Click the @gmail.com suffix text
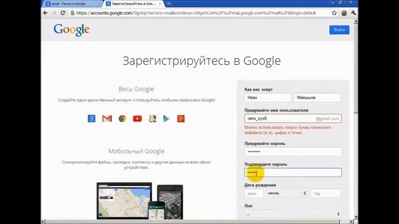Screen dimensions: 399x224 tap(327, 119)
